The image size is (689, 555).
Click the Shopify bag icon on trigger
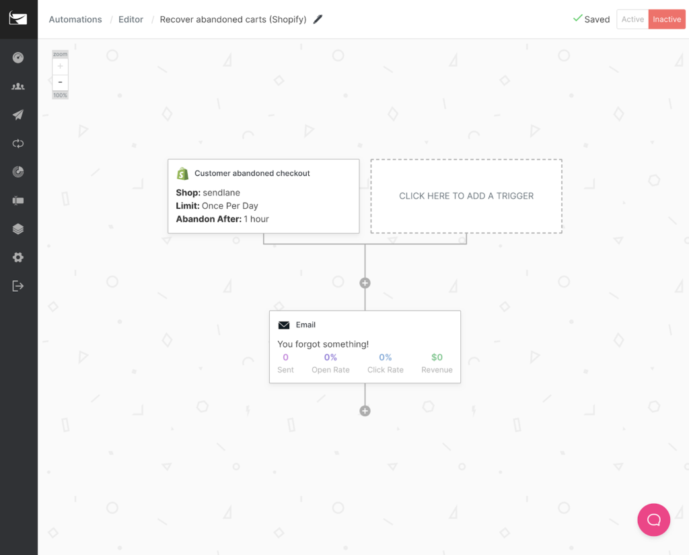coord(182,173)
